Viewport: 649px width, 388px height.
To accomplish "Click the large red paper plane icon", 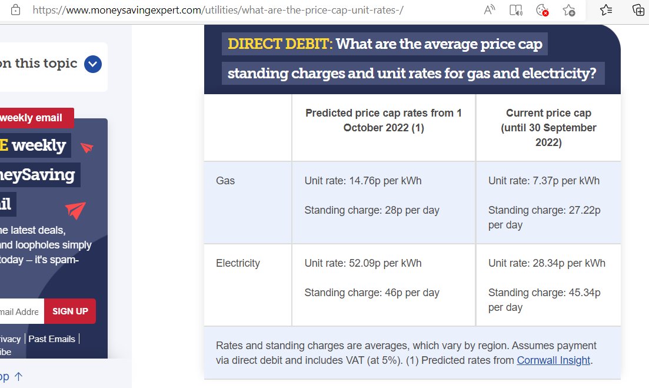I will click(x=75, y=210).
